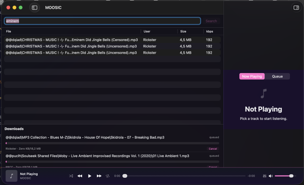
Task: Switch to the Queue tab
Action: 277,76
